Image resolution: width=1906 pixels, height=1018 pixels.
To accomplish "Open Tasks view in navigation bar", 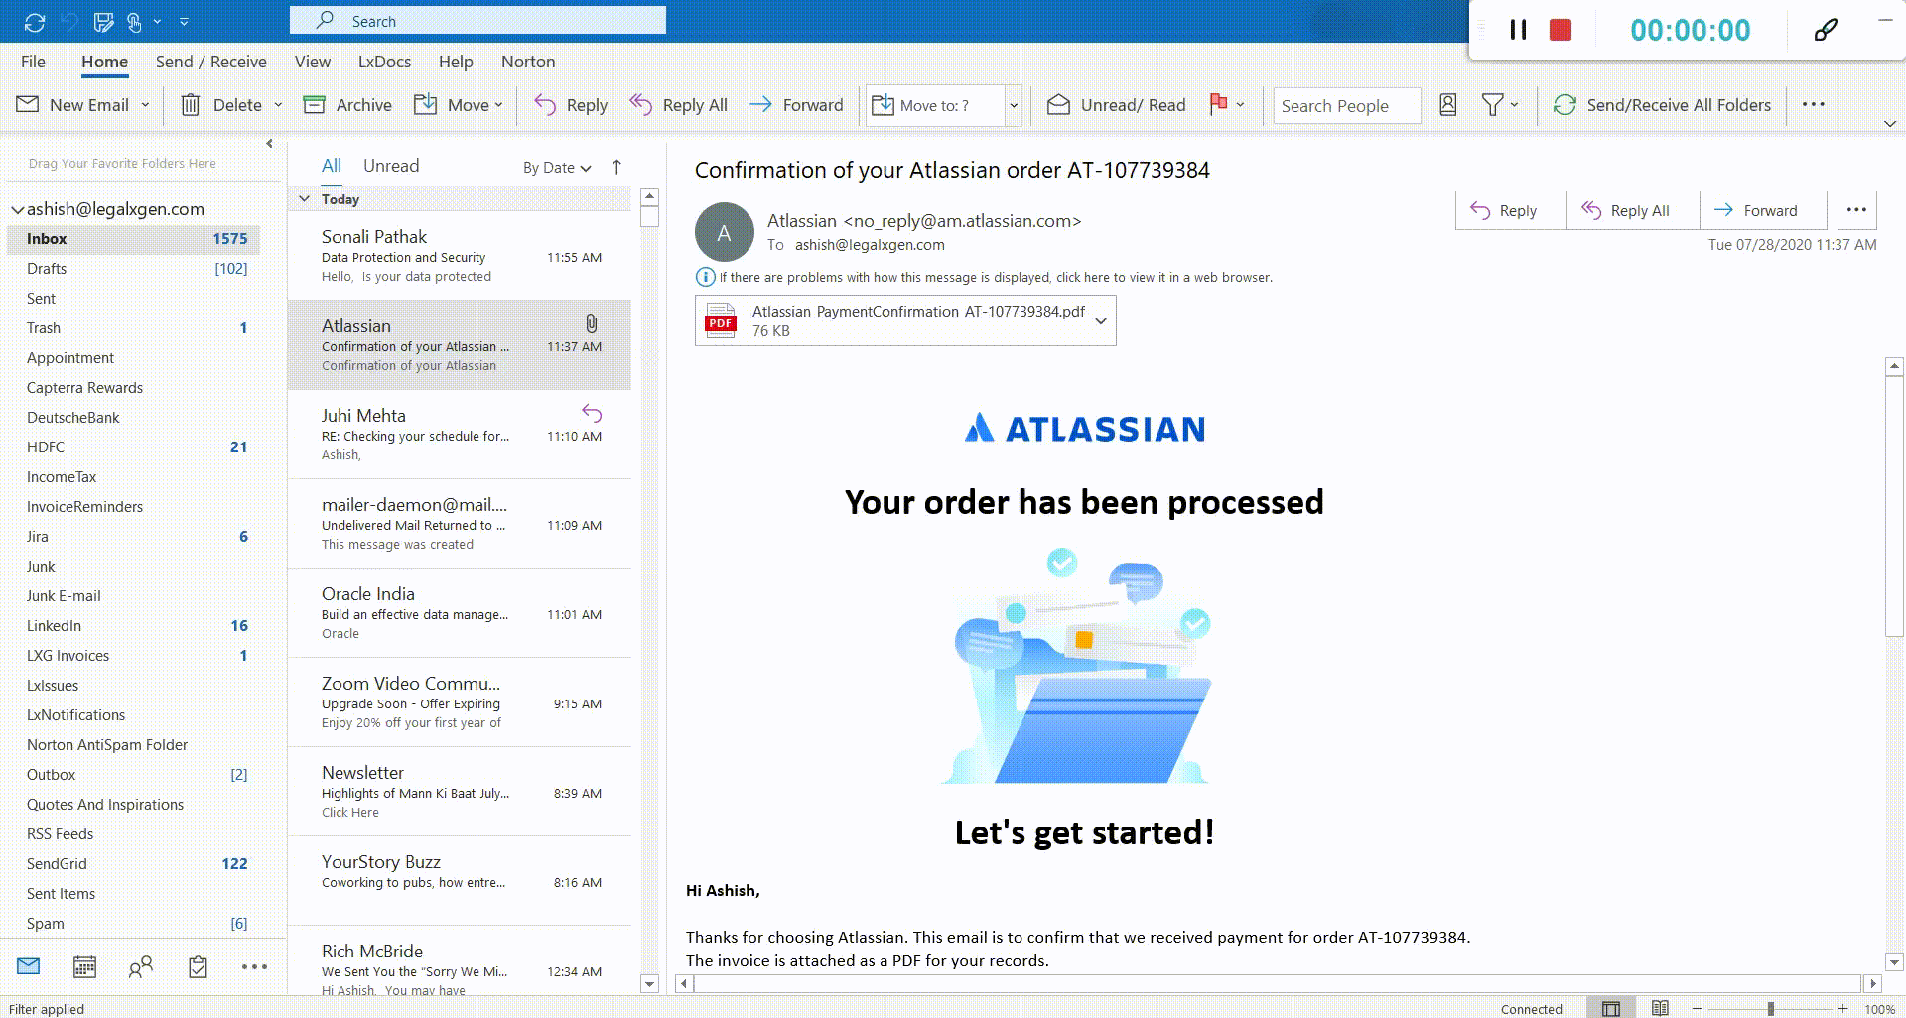I will [x=198, y=966].
